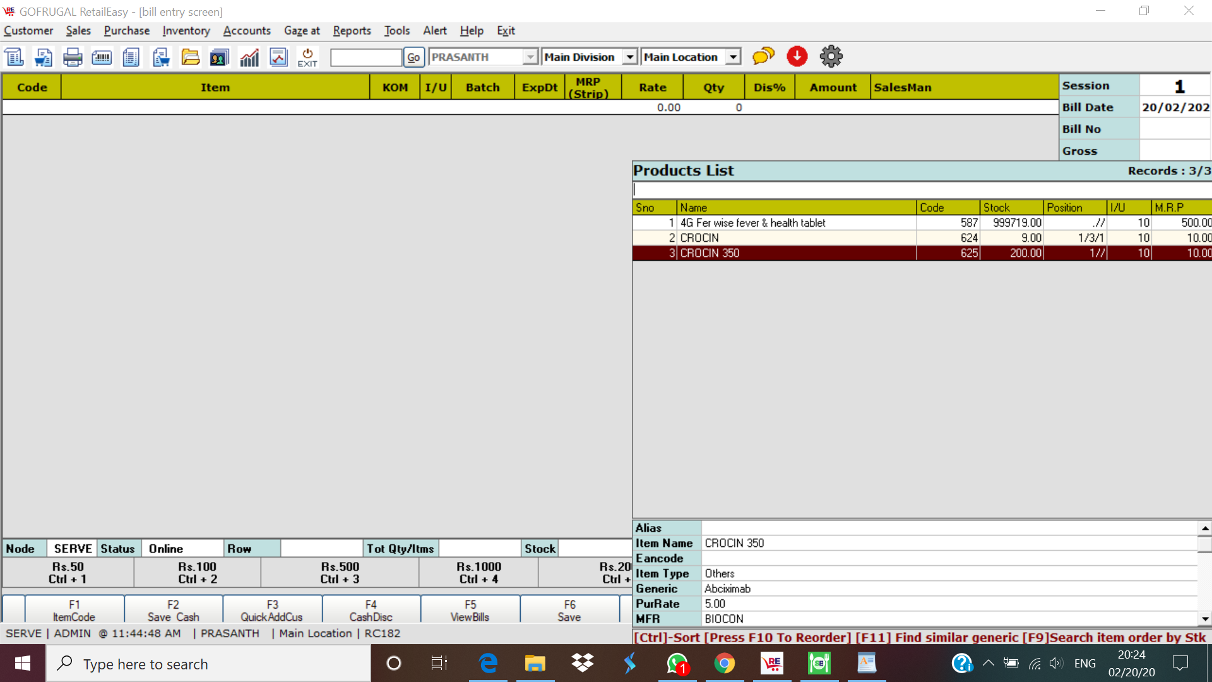Click the printer icon in toolbar

point(73,57)
